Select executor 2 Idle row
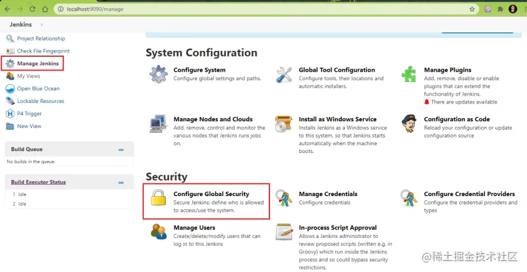 [x=69, y=204]
